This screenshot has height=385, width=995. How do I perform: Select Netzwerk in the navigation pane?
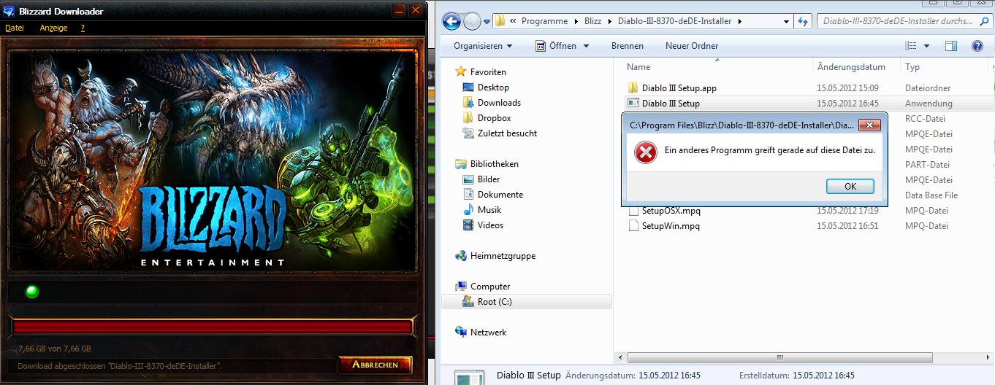pos(488,332)
